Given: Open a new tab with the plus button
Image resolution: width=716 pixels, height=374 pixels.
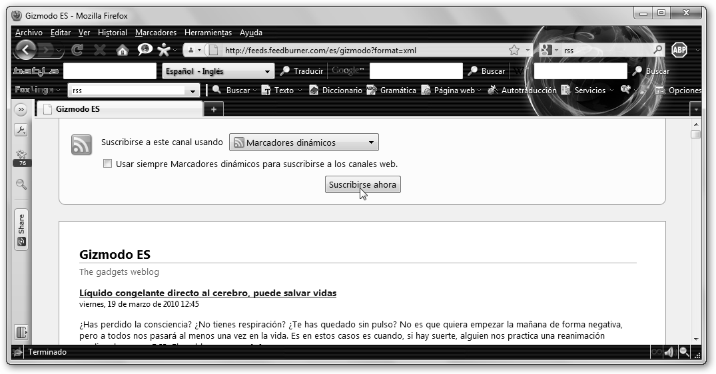Looking at the screenshot, I should pos(213,109).
